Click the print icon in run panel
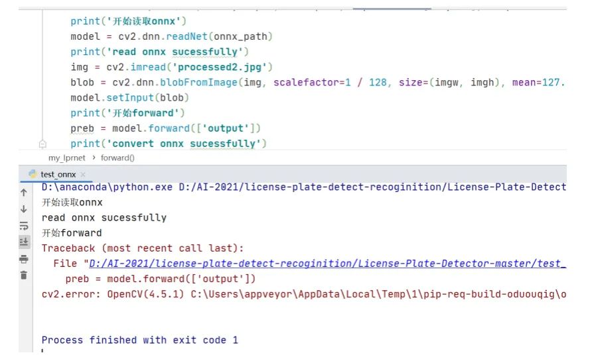 point(24,259)
